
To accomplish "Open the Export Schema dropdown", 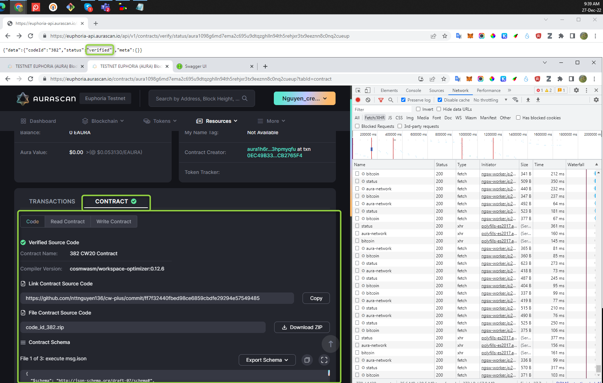I will click(267, 360).
